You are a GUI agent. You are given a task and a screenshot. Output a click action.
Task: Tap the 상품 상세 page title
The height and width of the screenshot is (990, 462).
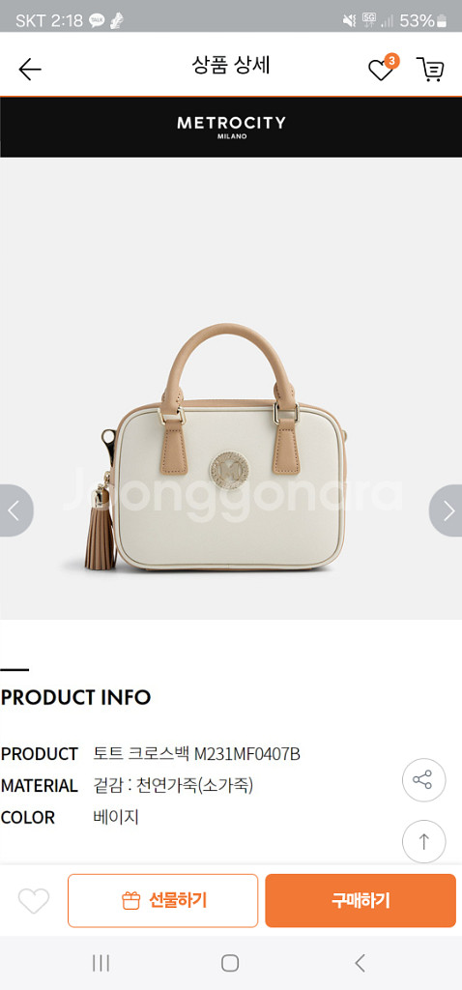coord(231,65)
